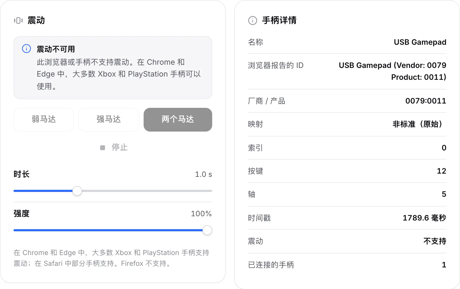The width and height of the screenshot is (460, 289).
Task: Click the 强度 label
Action: [x=22, y=214]
